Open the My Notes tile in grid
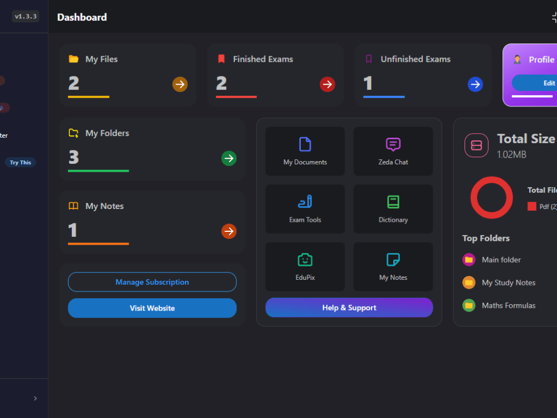The width and height of the screenshot is (557, 418). [393, 266]
